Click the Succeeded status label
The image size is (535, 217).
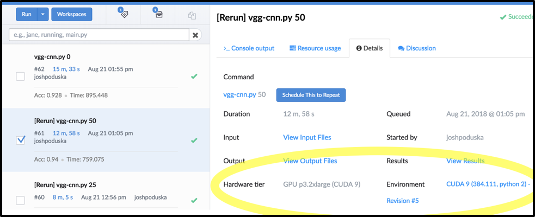517,17
